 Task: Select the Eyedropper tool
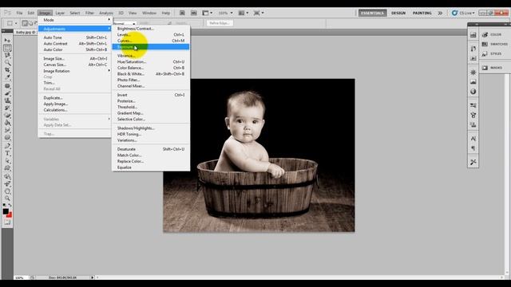(x=7, y=77)
